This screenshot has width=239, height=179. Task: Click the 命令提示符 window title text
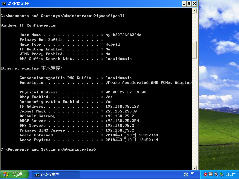[18, 4]
